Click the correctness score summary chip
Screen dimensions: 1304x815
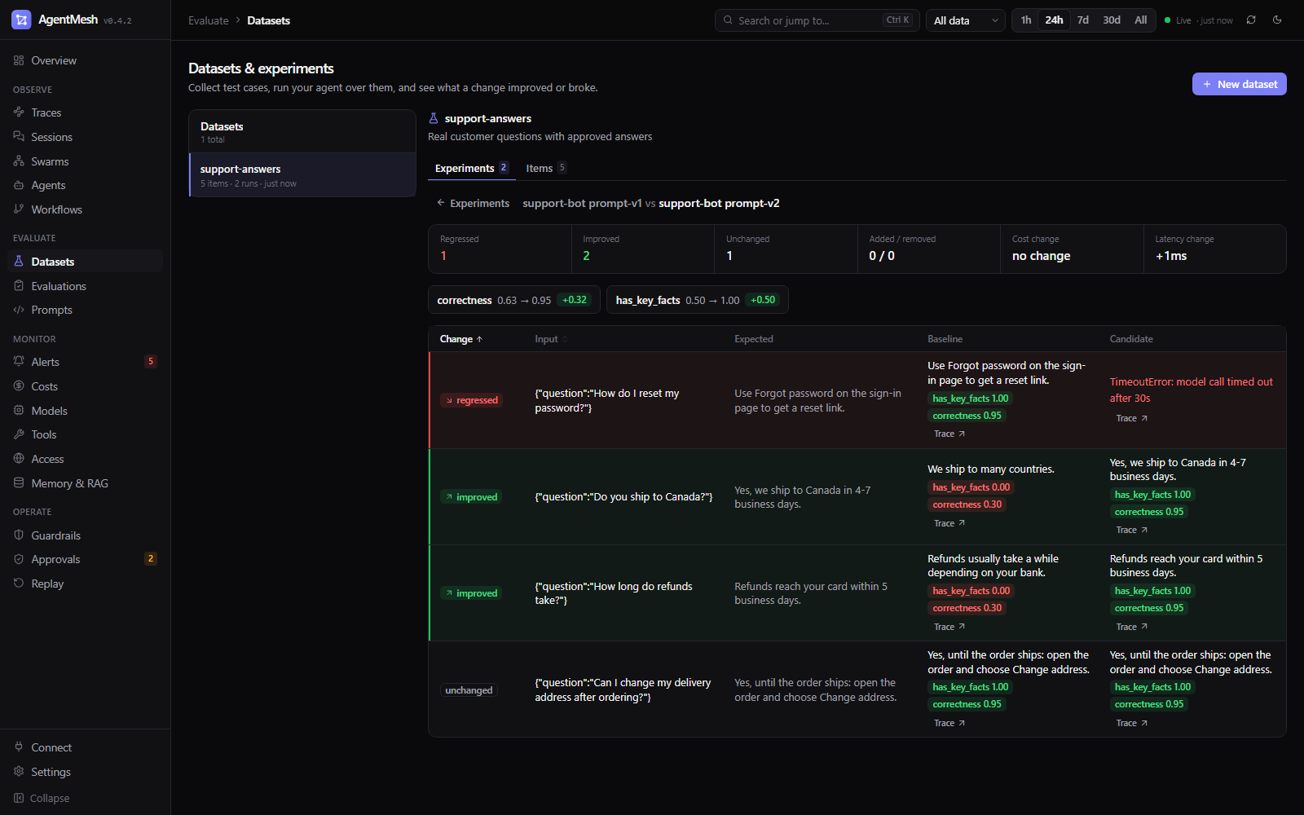point(514,300)
